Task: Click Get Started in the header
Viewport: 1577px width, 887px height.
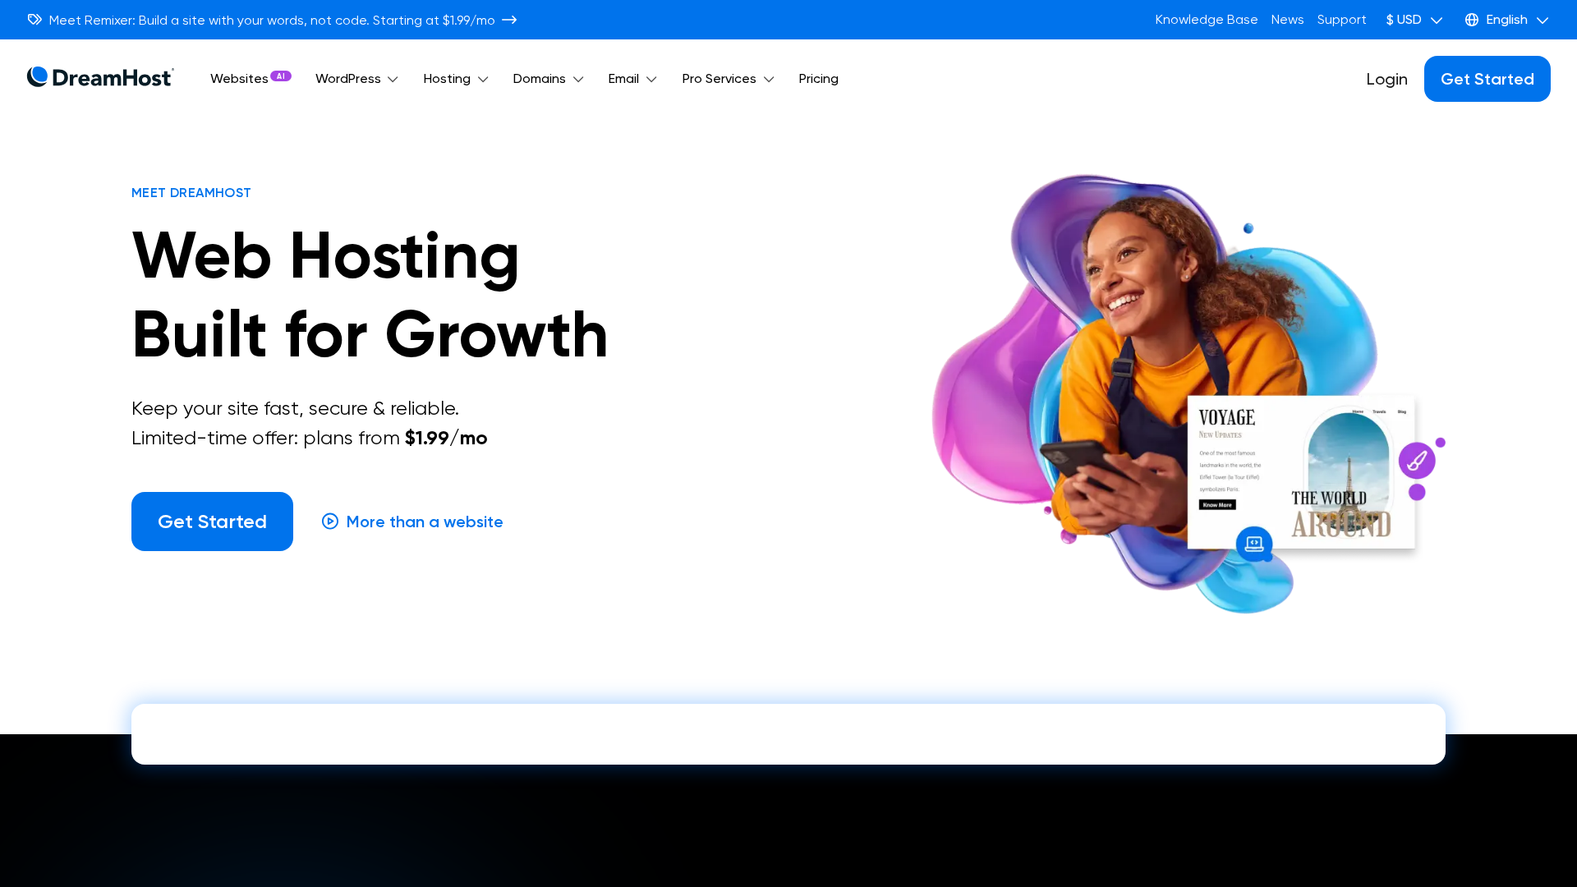Action: coord(1487,79)
